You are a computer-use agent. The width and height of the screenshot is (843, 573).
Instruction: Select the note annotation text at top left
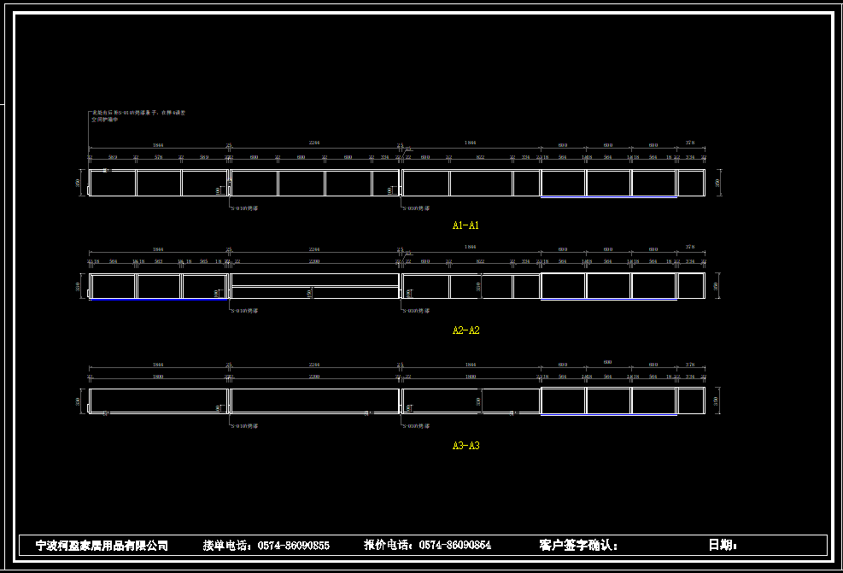138,115
